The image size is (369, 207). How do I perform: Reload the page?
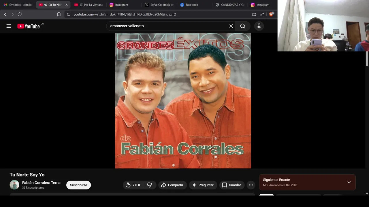point(20,14)
